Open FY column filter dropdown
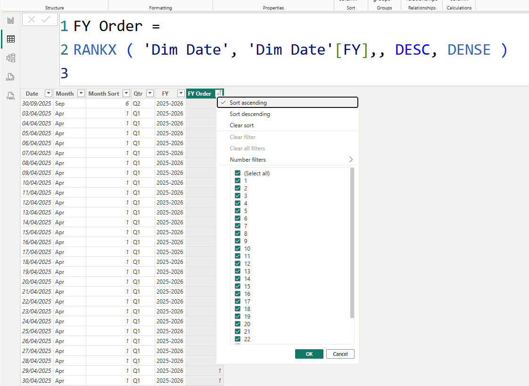The height and width of the screenshot is (386, 529). pos(181,93)
